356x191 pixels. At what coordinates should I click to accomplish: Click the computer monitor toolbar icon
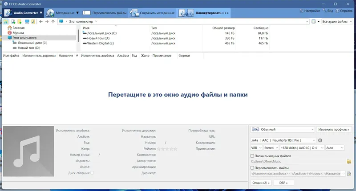pyautogui.click(x=27, y=21)
